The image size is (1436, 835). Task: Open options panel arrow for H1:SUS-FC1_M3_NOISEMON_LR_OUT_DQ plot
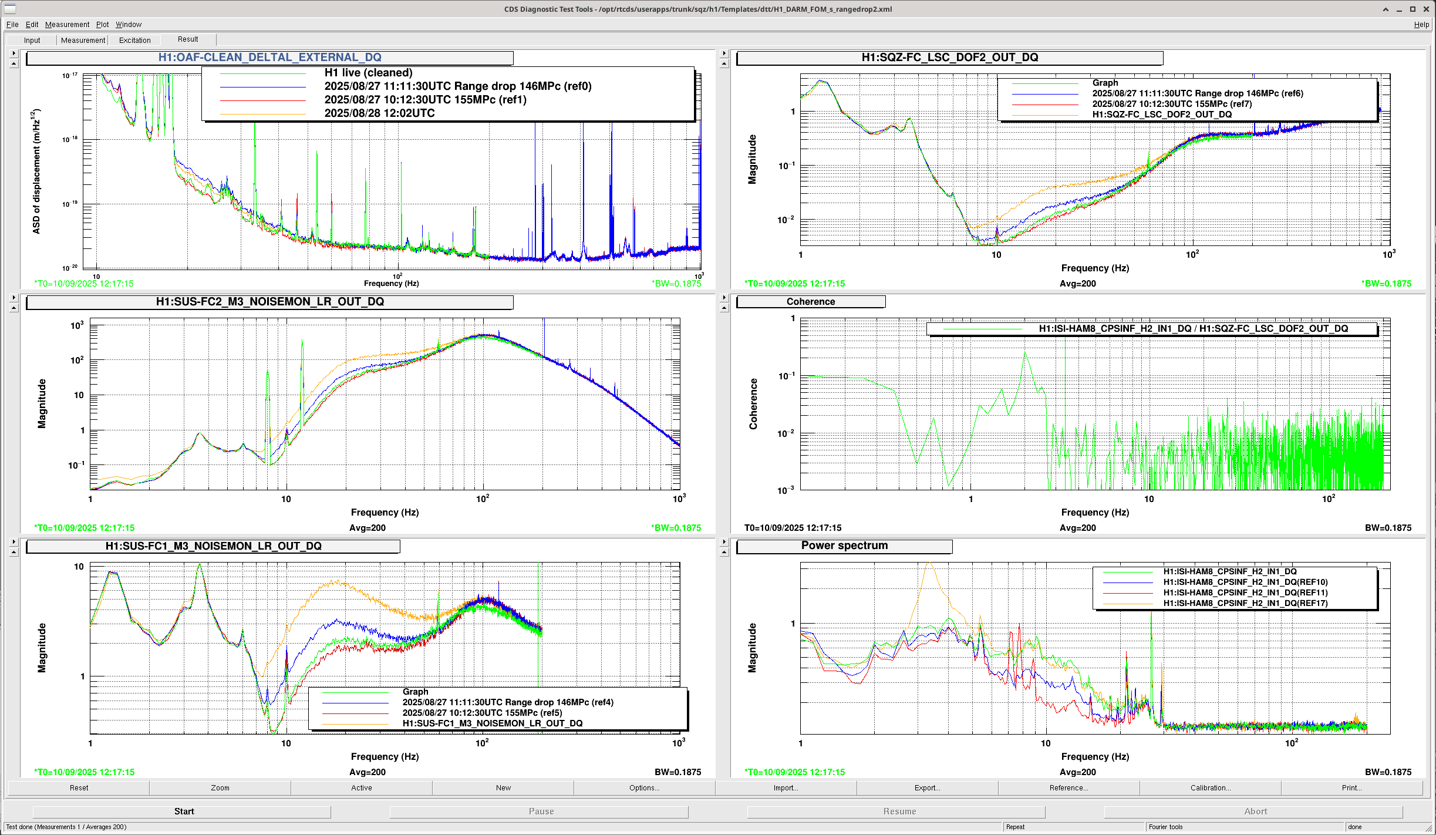click(x=14, y=542)
